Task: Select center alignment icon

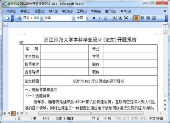Action: click(x=142, y=18)
